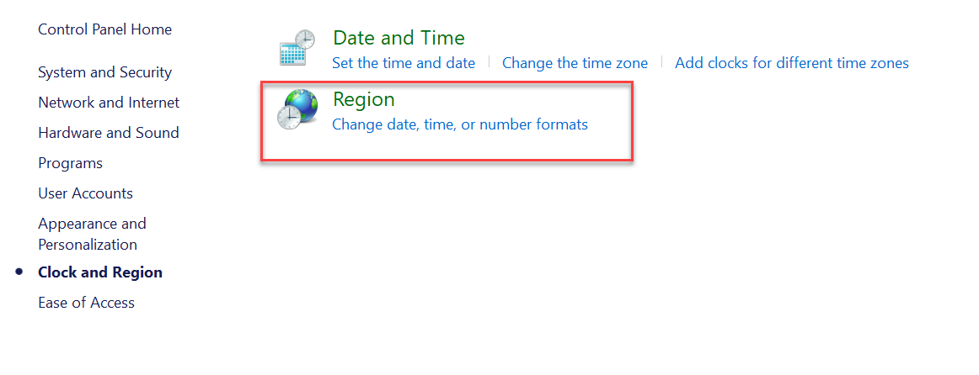The width and height of the screenshot is (979, 375).
Task: Click Add clocks for different time zones
Action: (x=792, y=63)
